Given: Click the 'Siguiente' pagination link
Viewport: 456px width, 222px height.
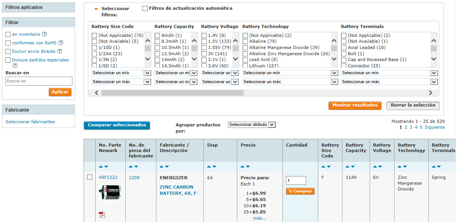Looking at the screenshot, I should [434, 127].
